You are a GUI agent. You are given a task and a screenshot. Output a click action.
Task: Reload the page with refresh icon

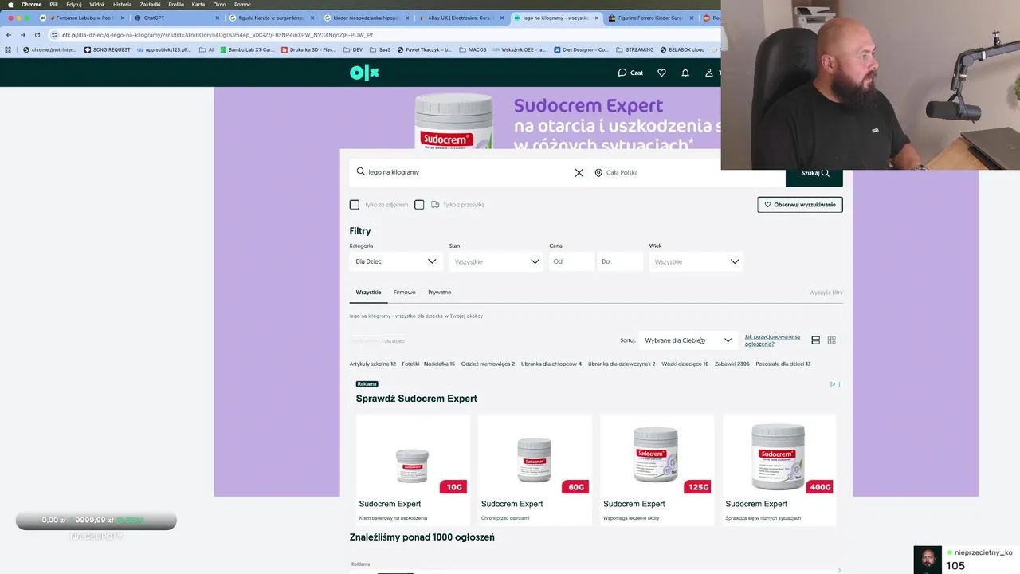pyautogui.click(x=37, y=35)
